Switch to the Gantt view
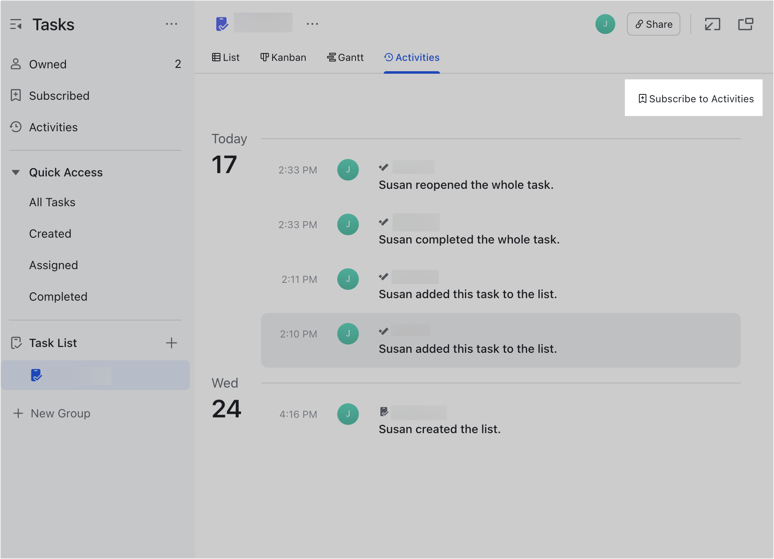 [x=345, y=57]
